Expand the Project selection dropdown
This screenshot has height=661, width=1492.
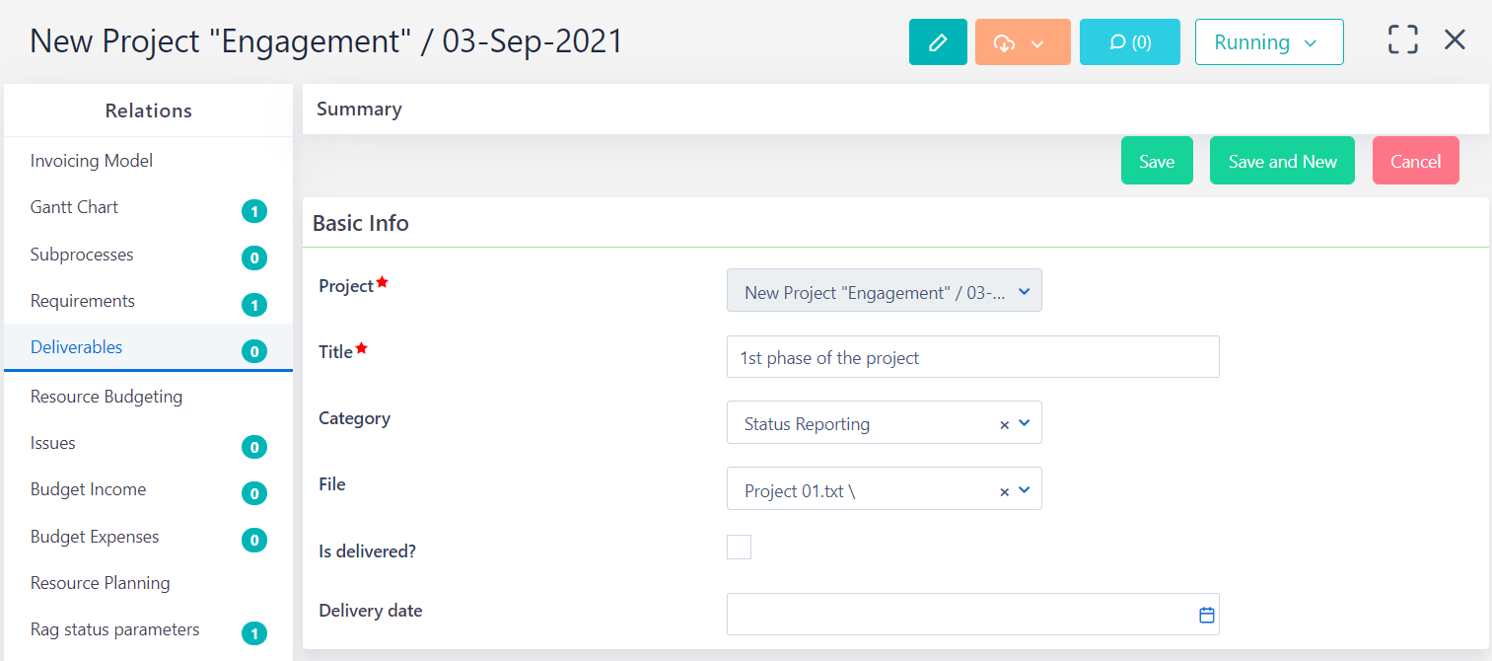click(x=1024, y=290)
